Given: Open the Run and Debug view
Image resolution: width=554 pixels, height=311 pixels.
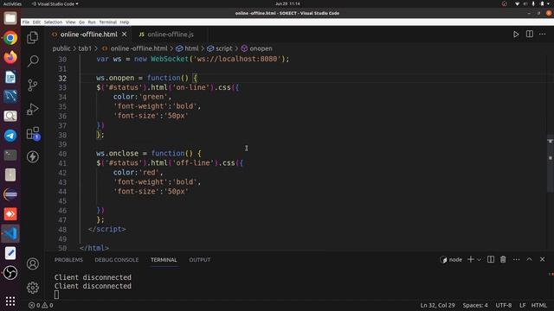Looking at the screenshot, I should tap(33, 109).
